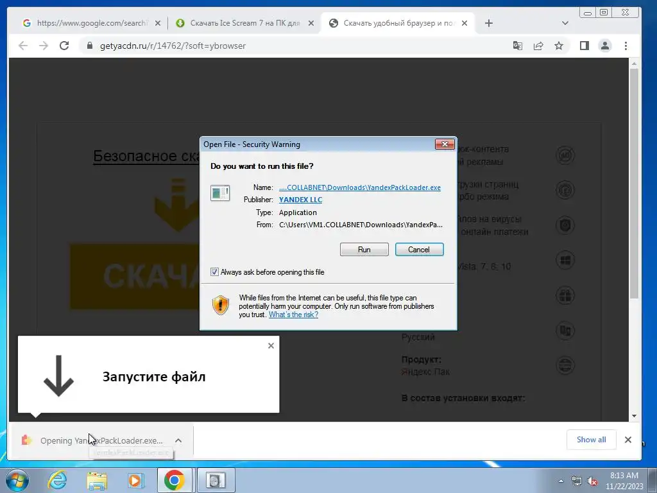Viewport: 657px width, 493px height.
Task: Close the Запустите файл popup
Action: (271, 346)
